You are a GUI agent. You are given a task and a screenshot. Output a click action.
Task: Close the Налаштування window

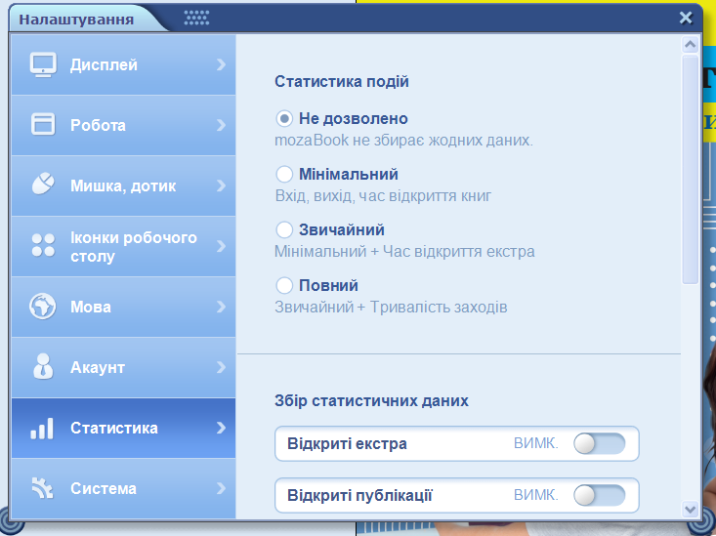click(686, 18)
